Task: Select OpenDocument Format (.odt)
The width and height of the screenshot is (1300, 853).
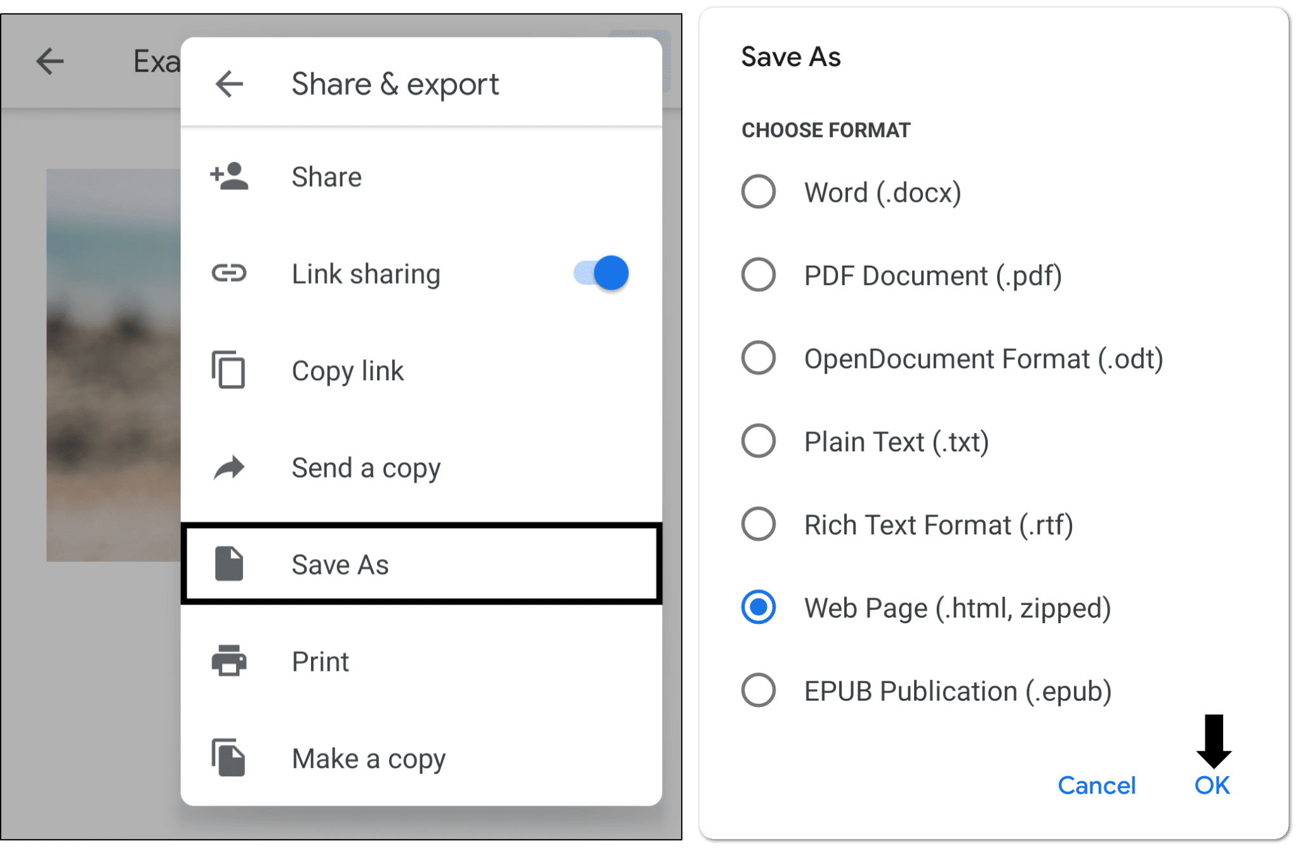Action: point(758,359)
